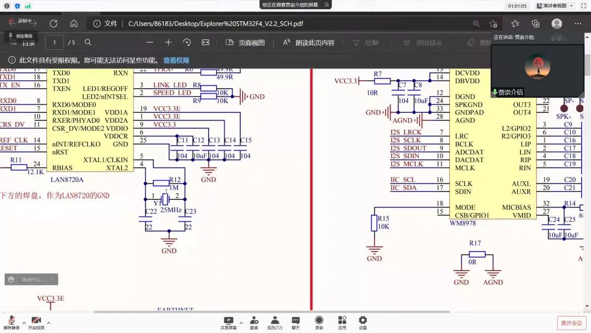Open the 页面视图 page view menu
The width and height of the screenshot is (591, 333).
pos(245,43)
